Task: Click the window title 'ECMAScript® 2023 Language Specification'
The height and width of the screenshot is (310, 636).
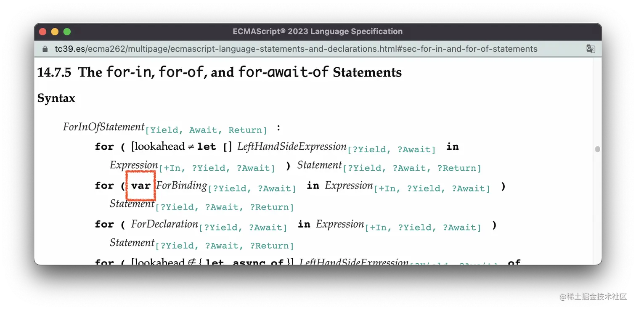Action: tap(318, 32)
